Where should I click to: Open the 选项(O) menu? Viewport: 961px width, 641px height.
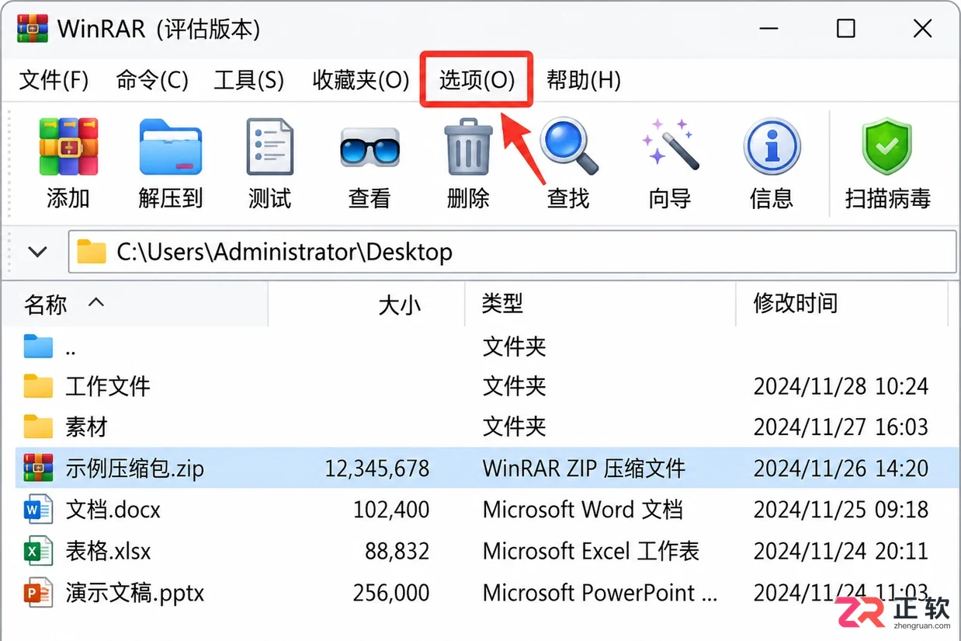pyautogui.click(x=477, y=80)
